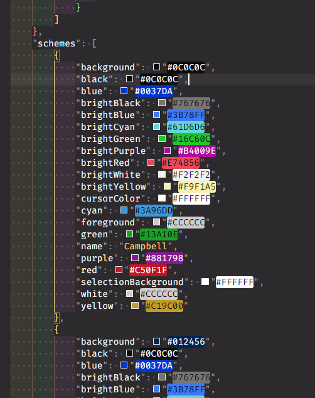Click the "white" key
Image resolution: width=315 pixels, height=398 pixels.
point(94,294)
